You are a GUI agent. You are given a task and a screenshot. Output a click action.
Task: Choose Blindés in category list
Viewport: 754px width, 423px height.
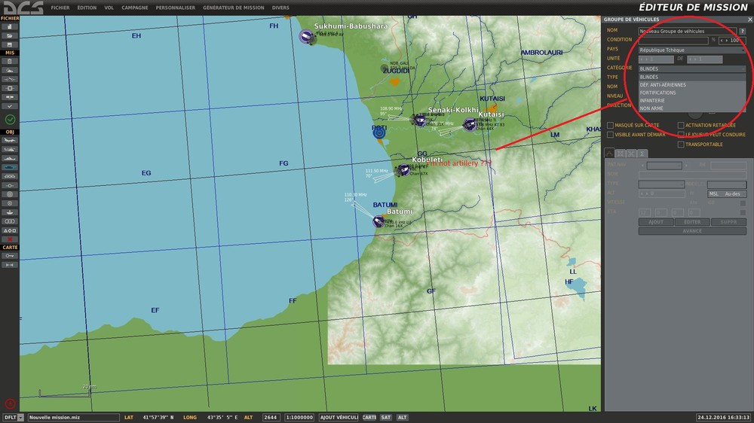click(x=692, y=77)
